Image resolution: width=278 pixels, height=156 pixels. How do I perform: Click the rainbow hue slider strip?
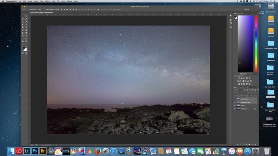point(256,43)
